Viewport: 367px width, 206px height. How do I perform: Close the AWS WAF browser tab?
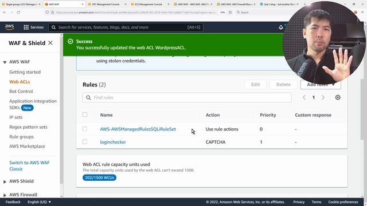pos(83,4)
